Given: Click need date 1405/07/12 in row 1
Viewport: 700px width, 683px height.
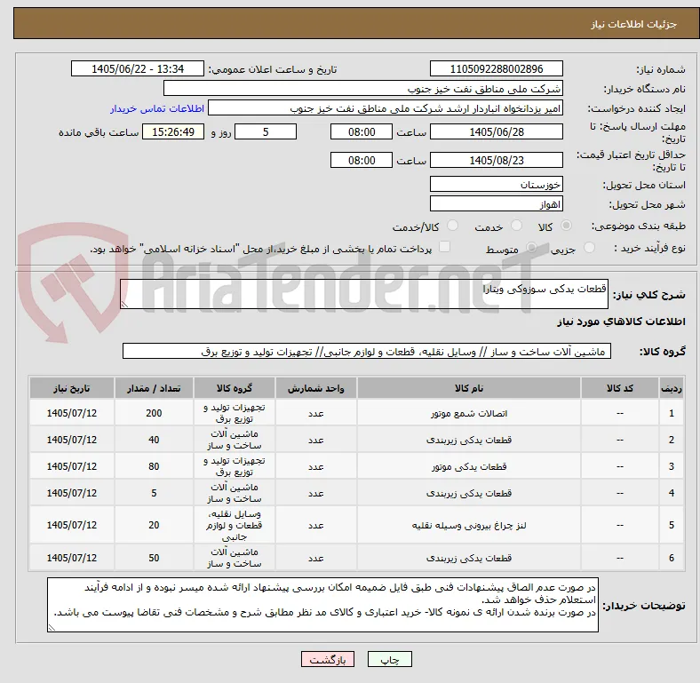Looking at the screenshot, I should pyautogui.click(x=71, y=413).
